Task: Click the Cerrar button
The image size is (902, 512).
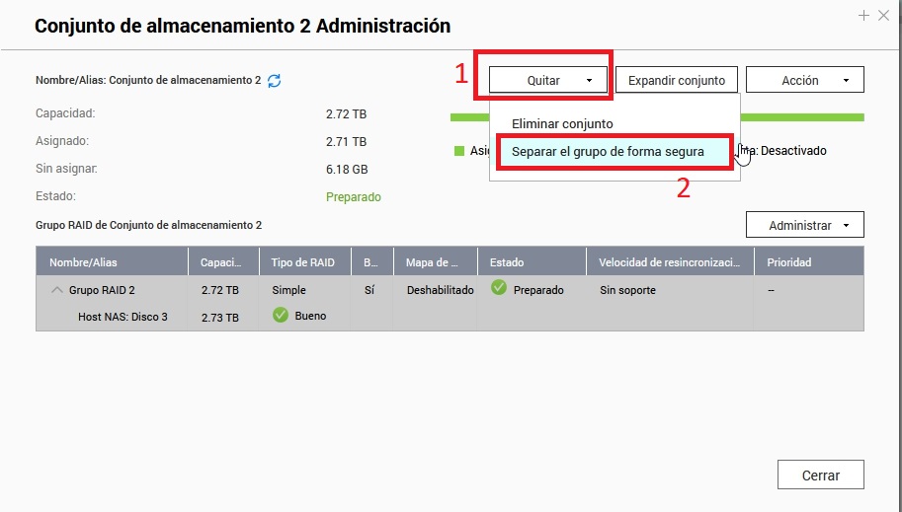Action: tap(820, 475)
